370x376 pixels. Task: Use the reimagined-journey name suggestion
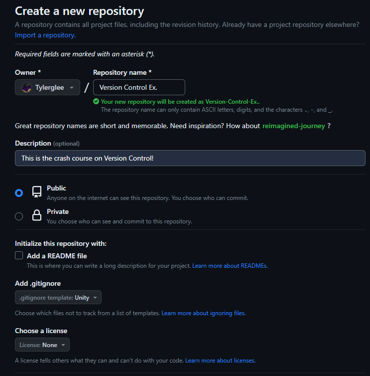coord(294,126)
